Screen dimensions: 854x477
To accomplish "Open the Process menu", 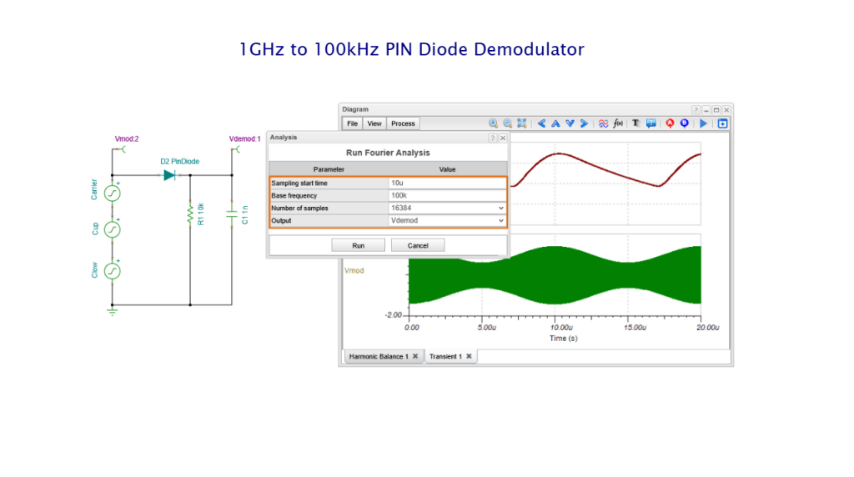I will click(403, 123).
